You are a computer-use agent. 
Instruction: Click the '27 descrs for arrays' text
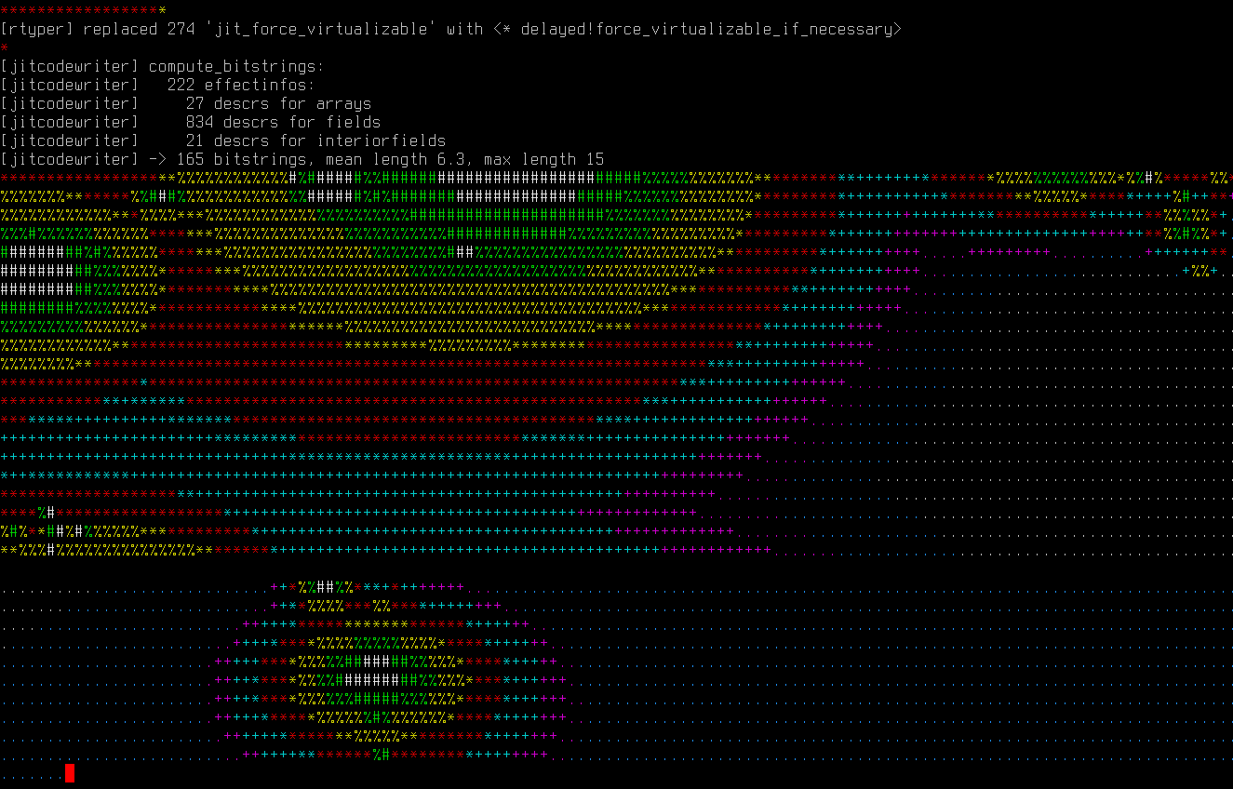click(279, 103)
